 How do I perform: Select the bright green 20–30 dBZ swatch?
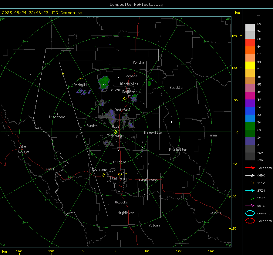(250, 126)
